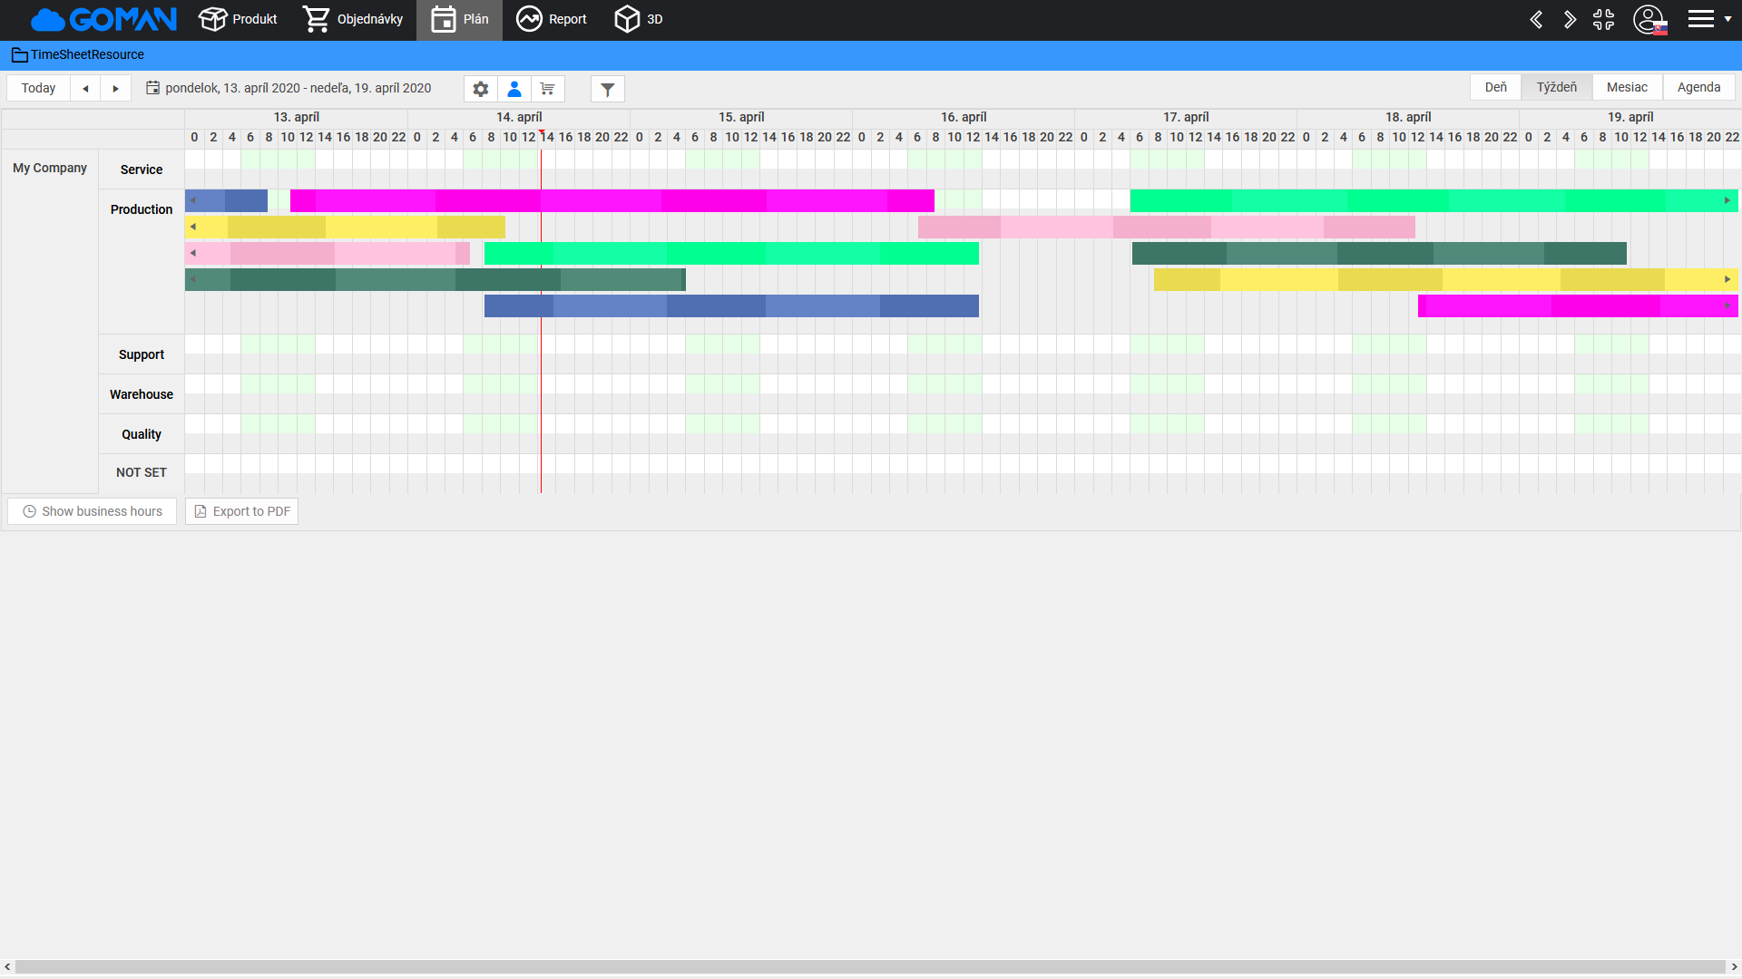Go forward with the right chevron icon

(x=1570, y=19)
